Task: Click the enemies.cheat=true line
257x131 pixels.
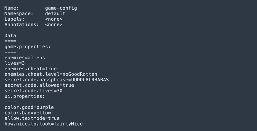Action: (30, 69)
